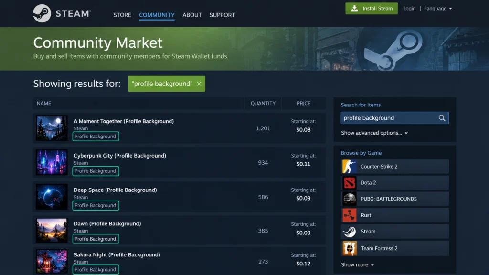Click the Rust game icon

pos(349,215)
